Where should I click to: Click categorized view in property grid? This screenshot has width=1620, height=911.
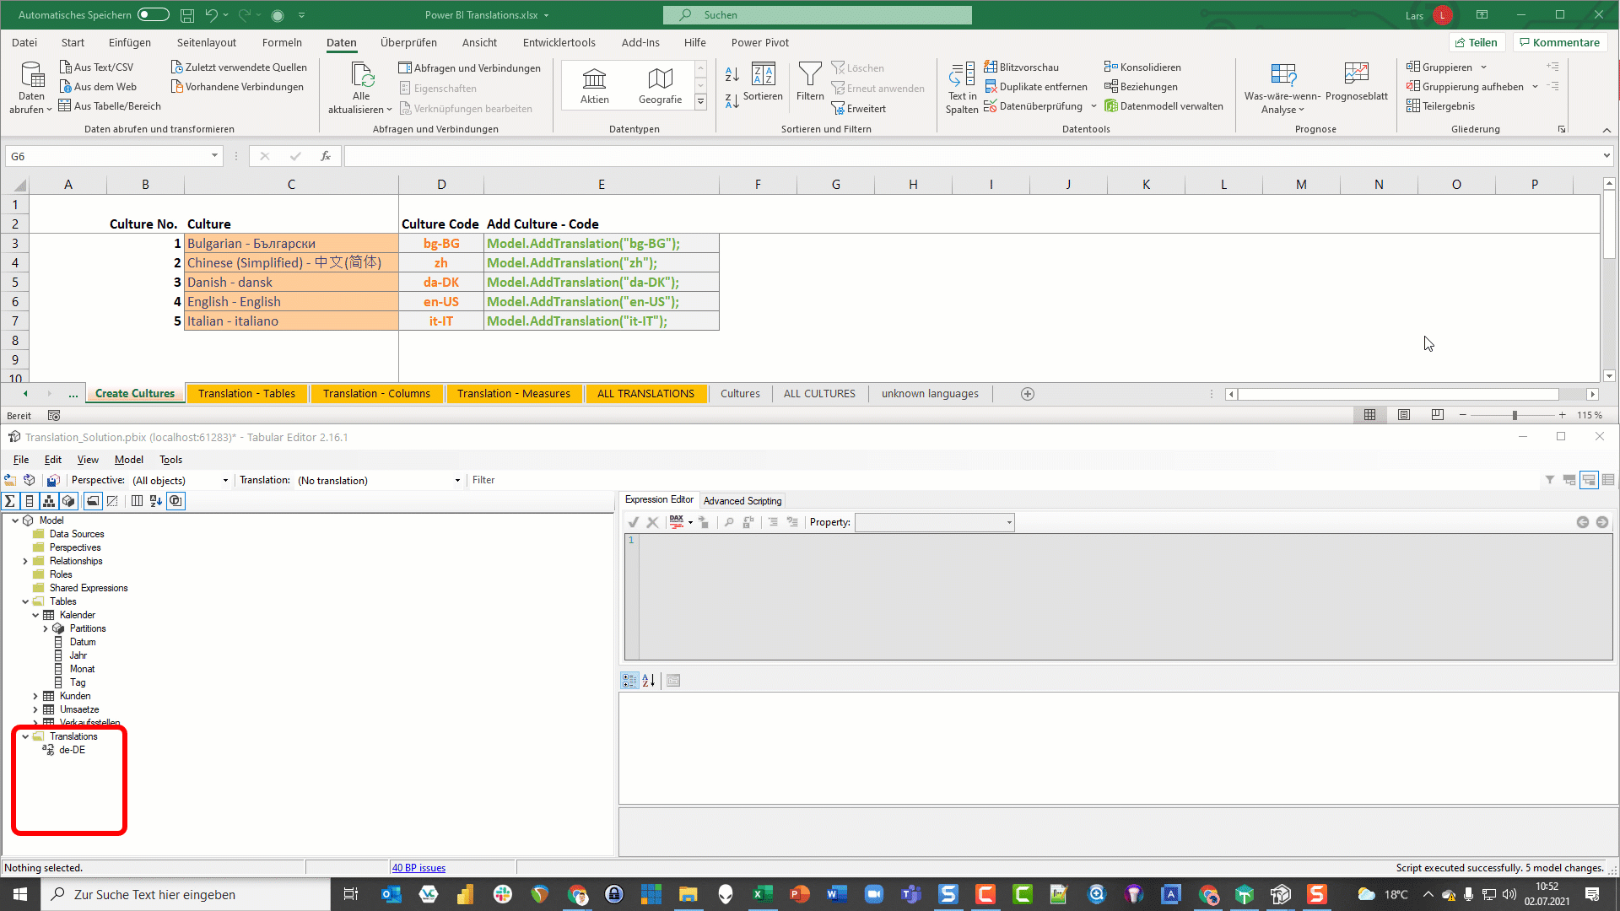(x=629, y=681)
